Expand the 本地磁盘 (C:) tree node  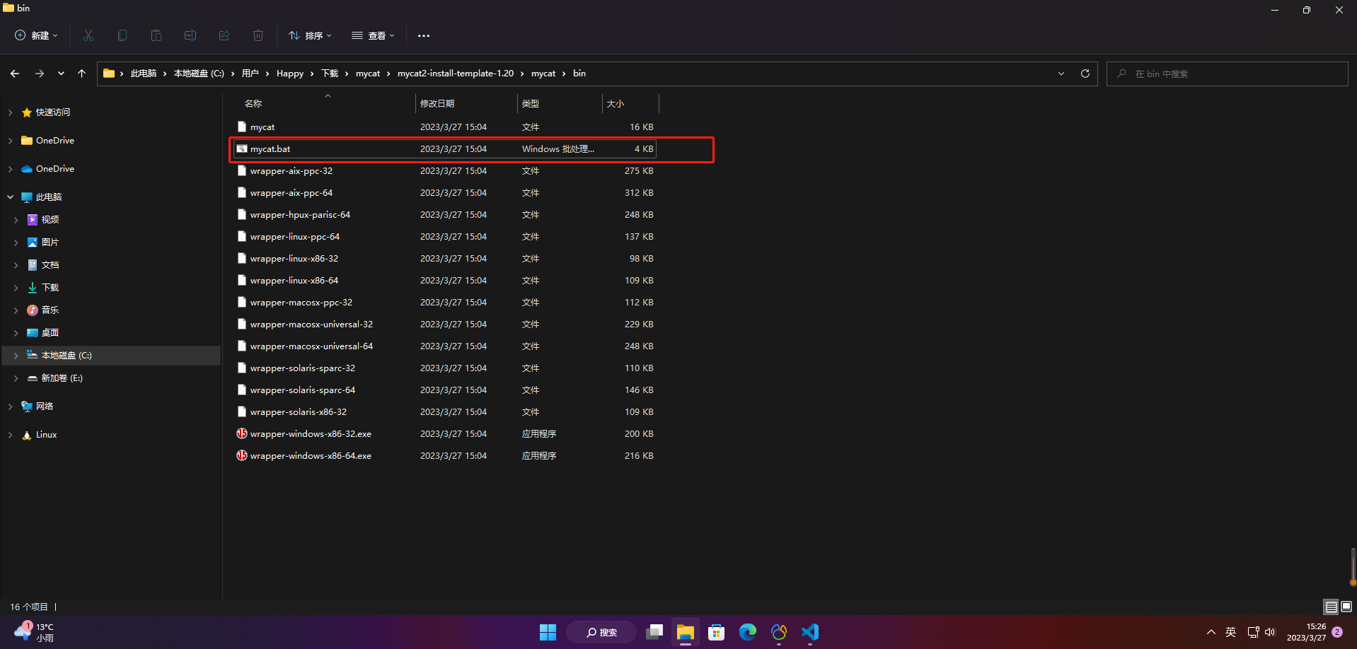click(16, 356)
